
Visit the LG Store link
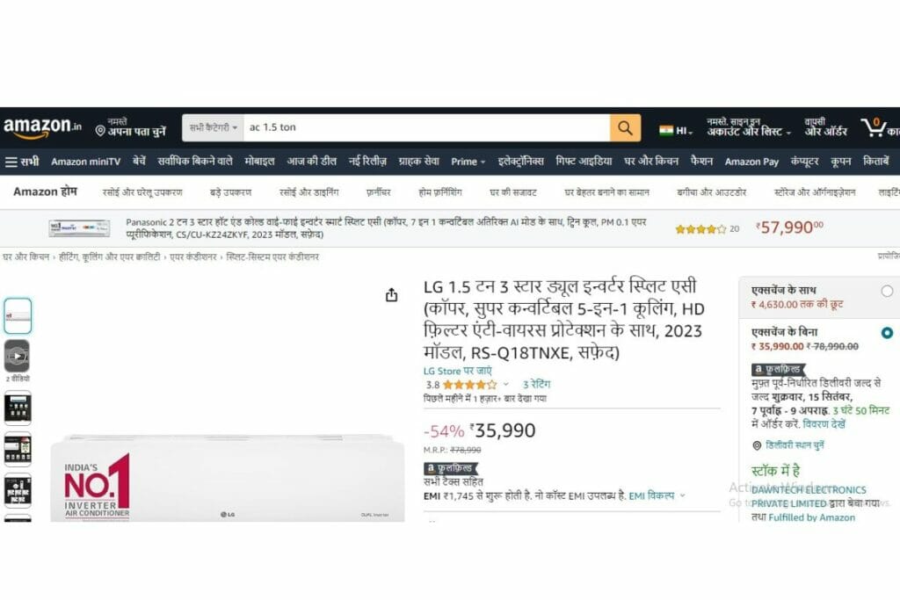(457, 371)
